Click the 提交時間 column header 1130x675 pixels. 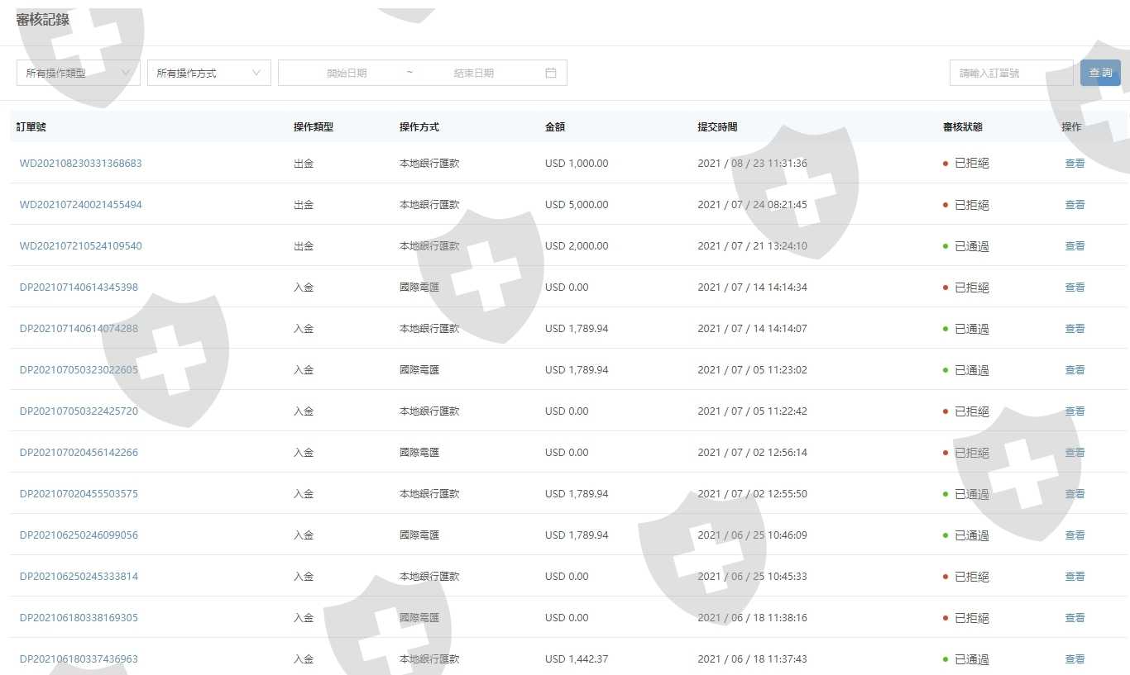tap(717, 127)
